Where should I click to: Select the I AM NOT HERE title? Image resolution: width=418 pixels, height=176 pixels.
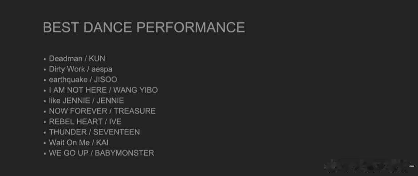78,90
